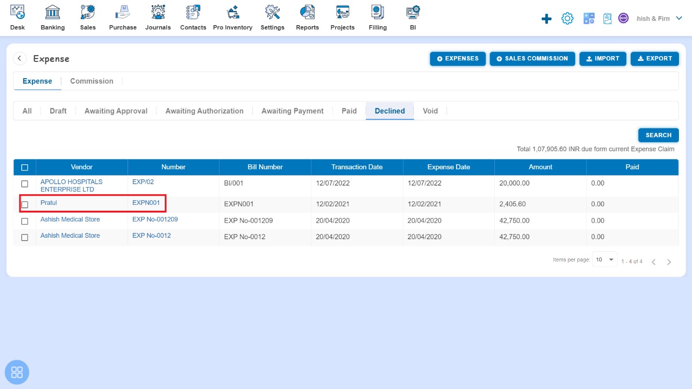Check the EXP No-001209 row checkbox
Image resolution: width=692 pixels, height=389 pixels.
[x=25, y=221]
